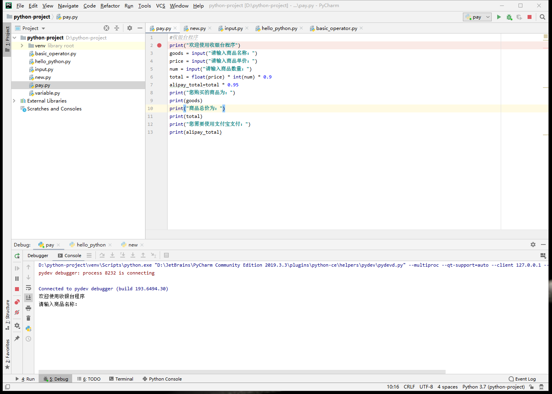Open line separator CRLF selector
The width and height of the screenshot is (552, 394).
(409, 387)
